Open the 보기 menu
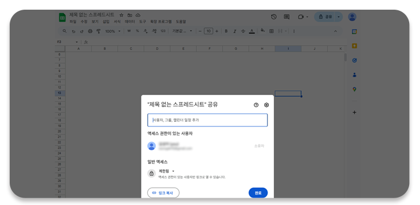The image size is (420, 205). pos(95,22)
